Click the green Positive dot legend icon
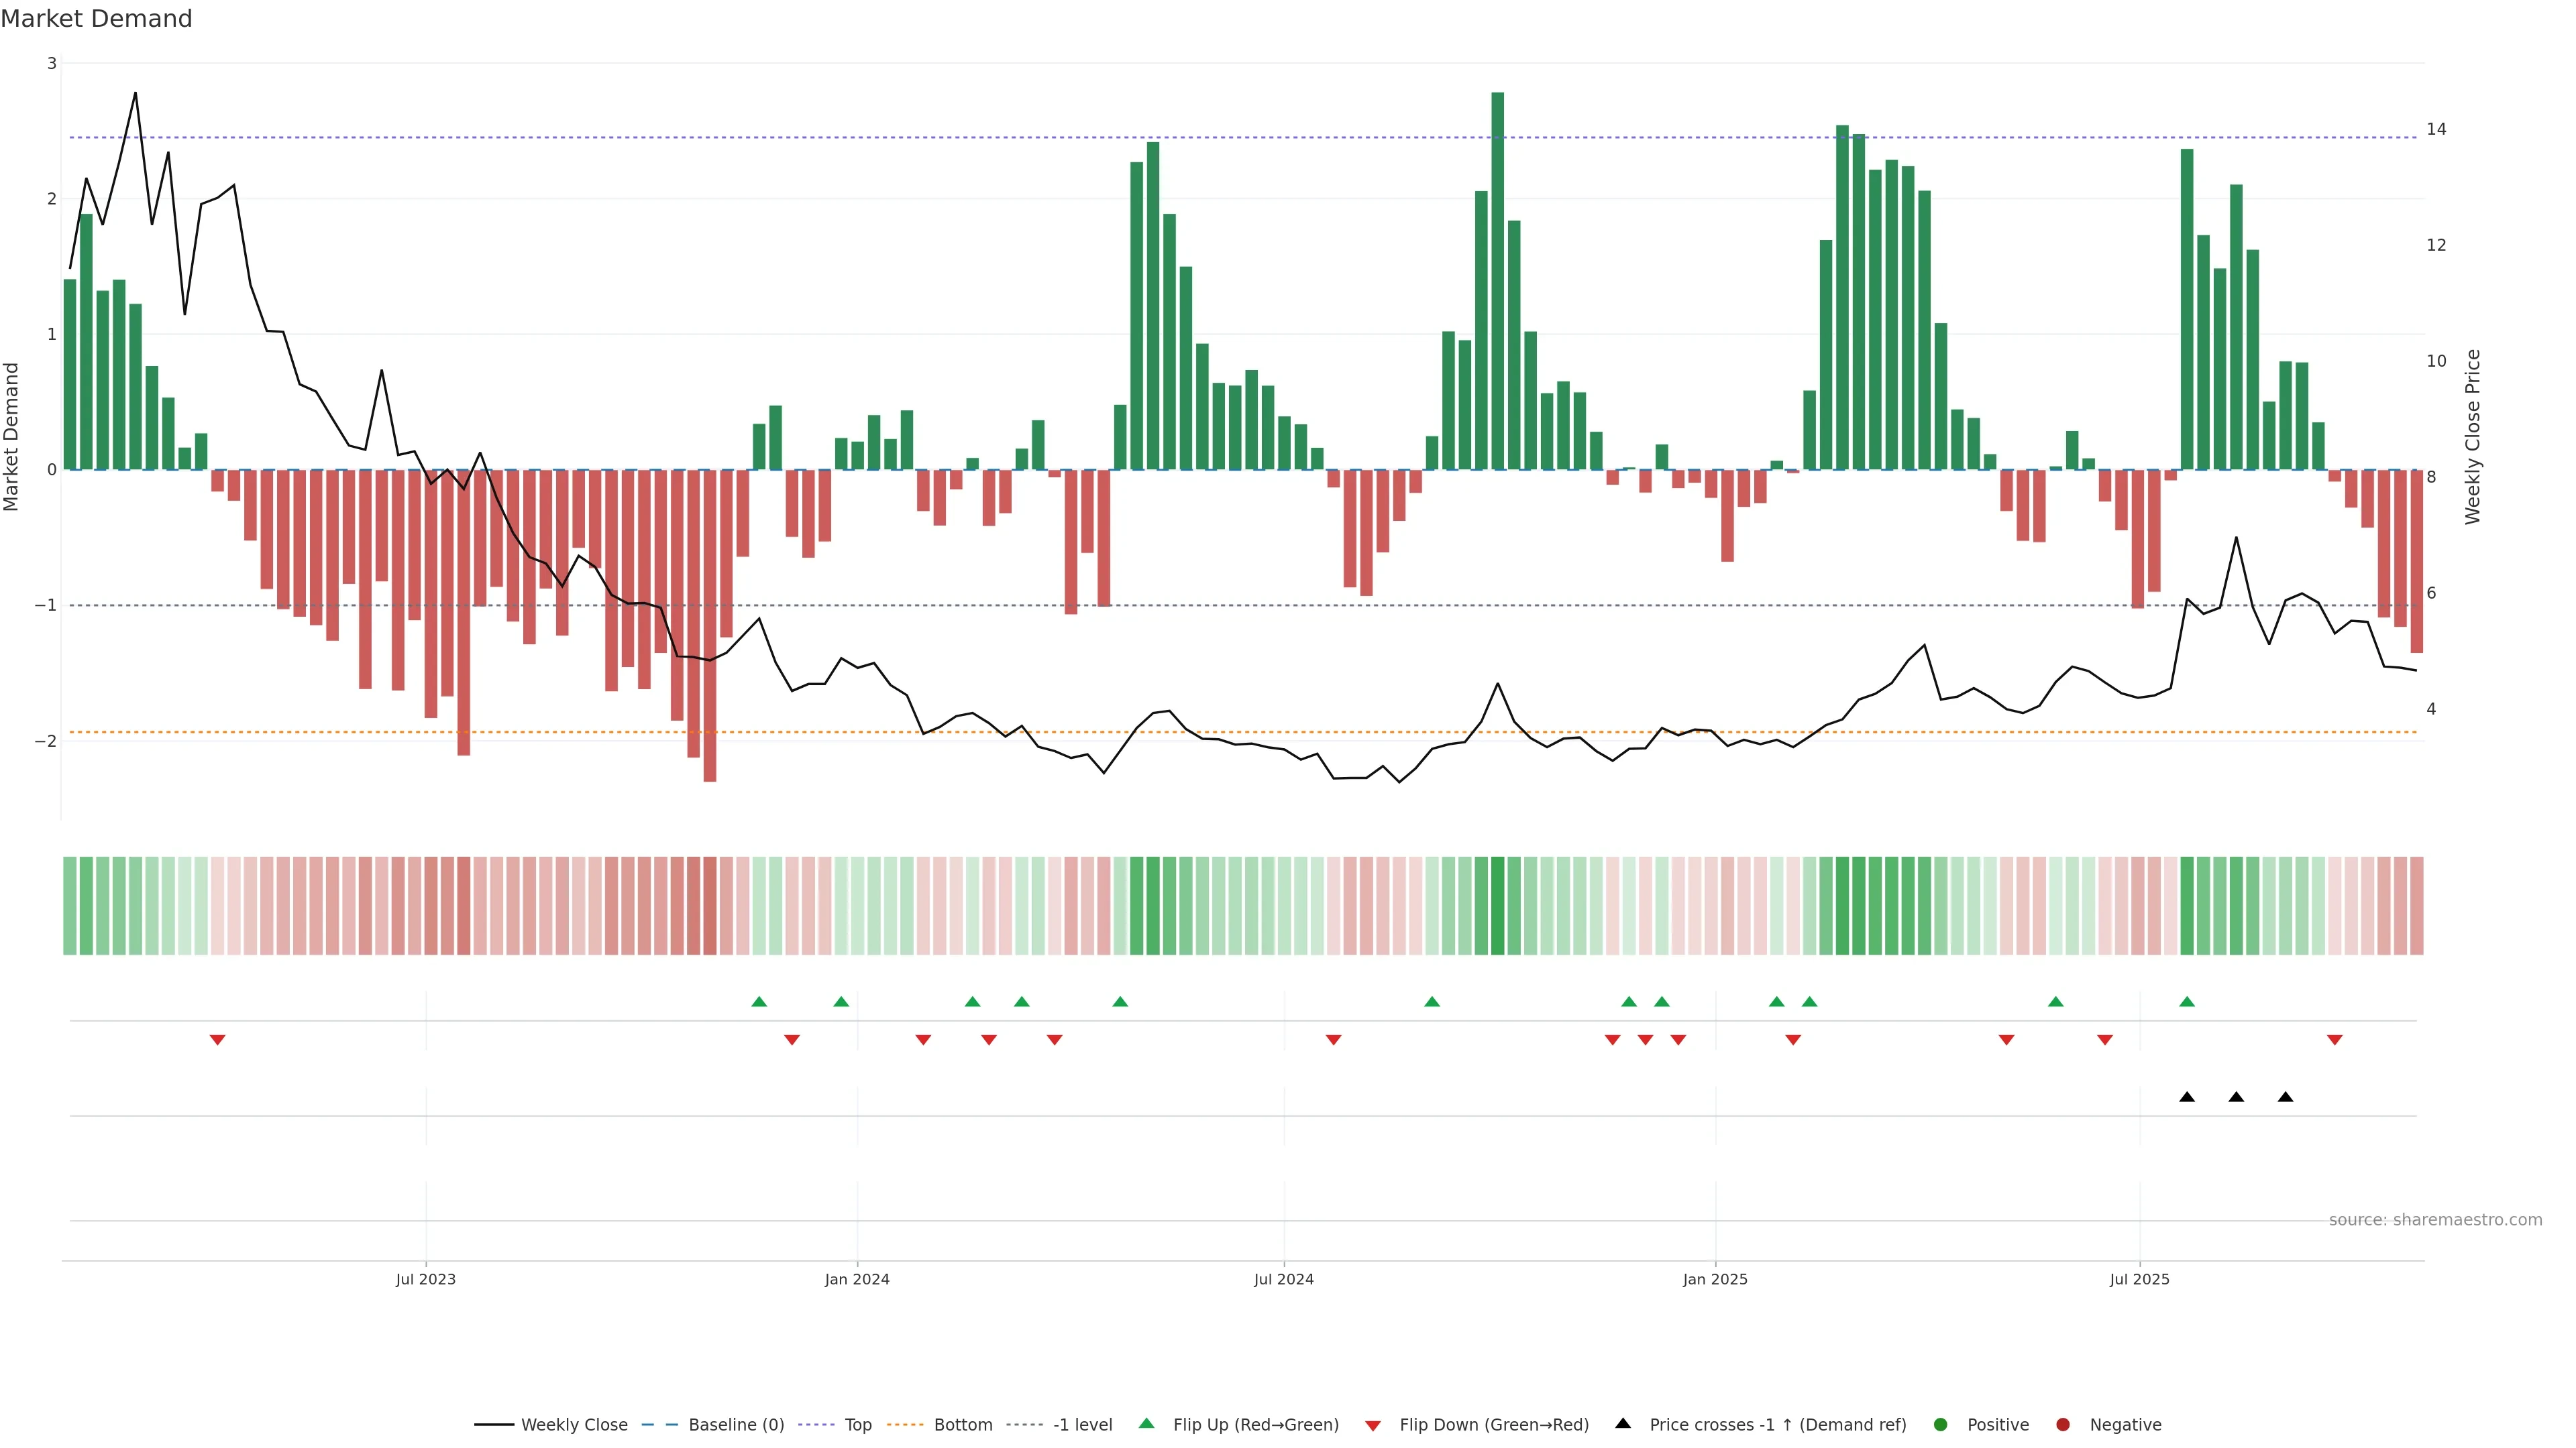The height and width of the screenshot is (1448, 2576). [x=1941, y=1424]
